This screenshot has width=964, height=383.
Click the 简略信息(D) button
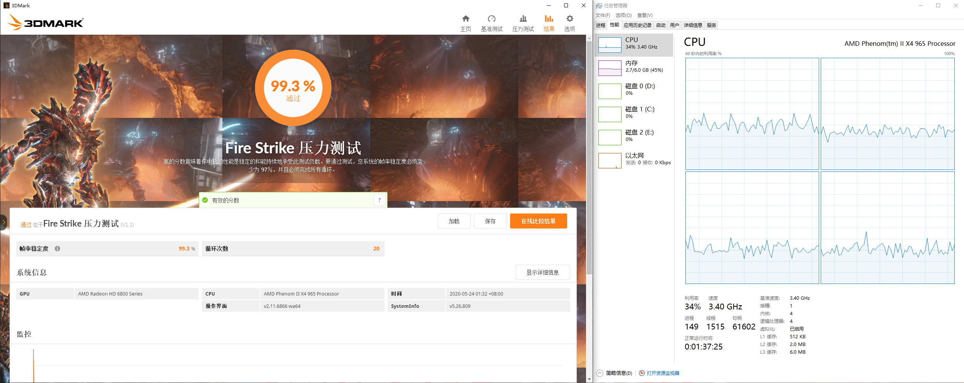(619, 373)
